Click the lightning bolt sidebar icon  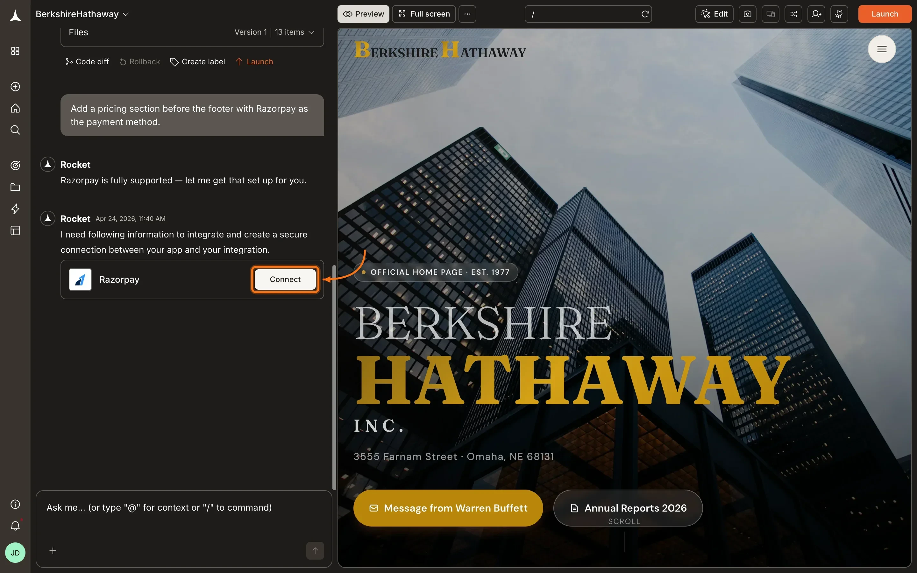[x=15, y=209]
